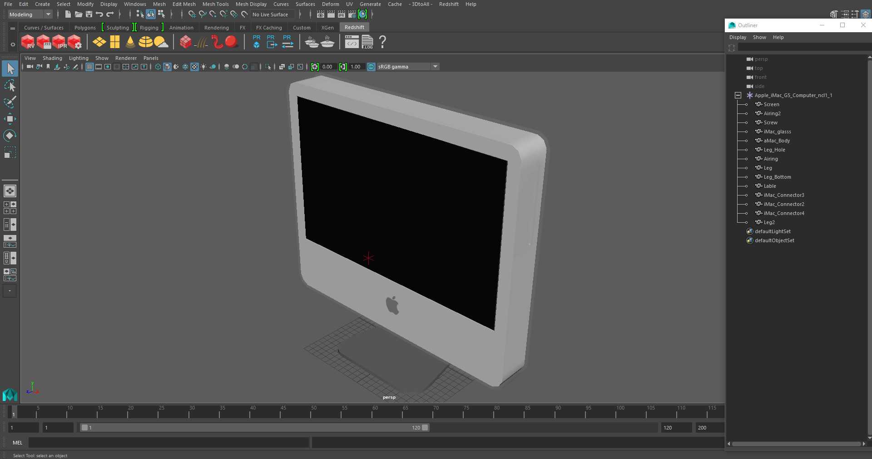Screen dimensions: 872x459
Task: Activate the Move tool in the toolbox
Action: (10, 119)
